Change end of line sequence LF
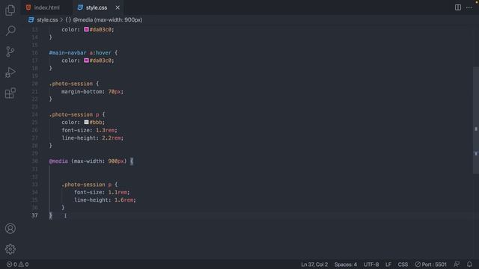The height and width of the screenshot is (269, 479). point(388,265)
